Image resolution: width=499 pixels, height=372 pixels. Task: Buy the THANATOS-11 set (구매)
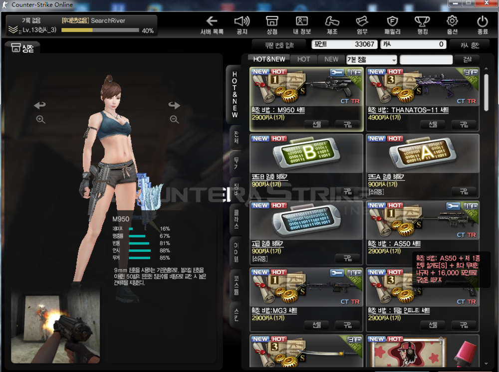pos(464,125)
